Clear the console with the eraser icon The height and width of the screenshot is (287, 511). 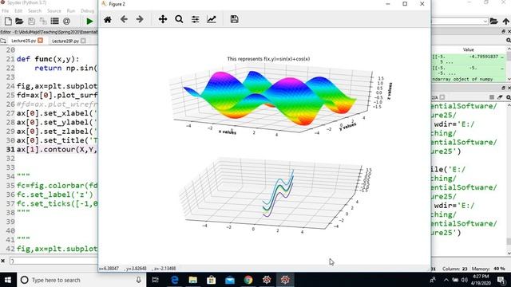pyautogui.click(x=500, y=97)
